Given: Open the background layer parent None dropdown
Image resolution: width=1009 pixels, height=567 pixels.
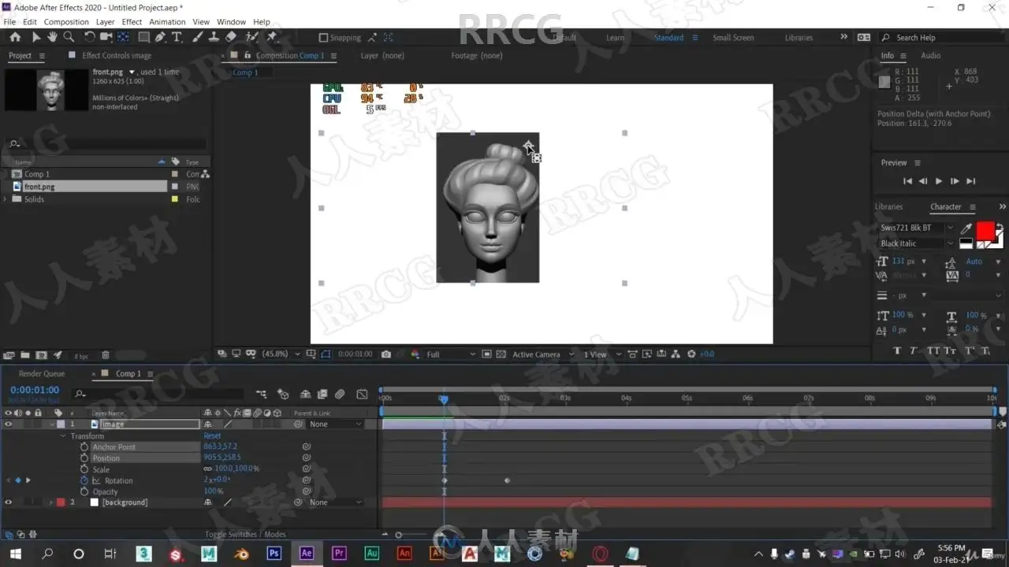Looking at the screenshot, I should (x=336, y=502).
